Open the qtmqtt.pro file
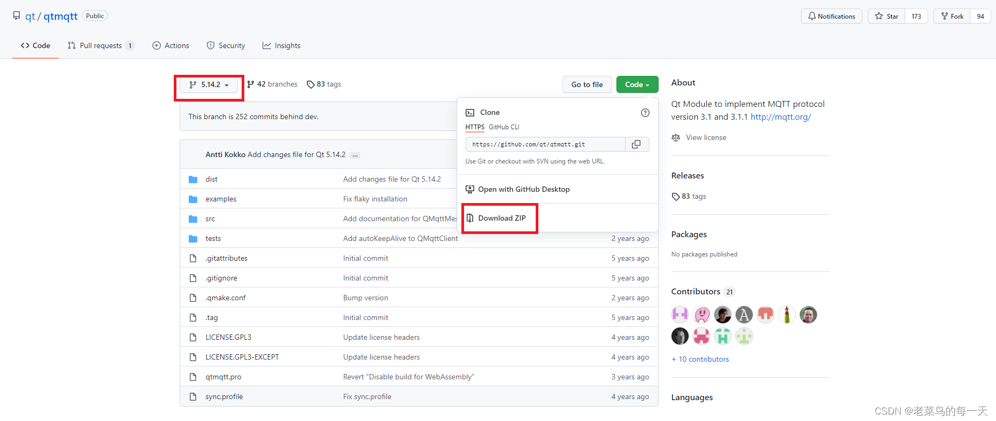The width and height of the screenshot is (996, 421). (x=223, y=377)
